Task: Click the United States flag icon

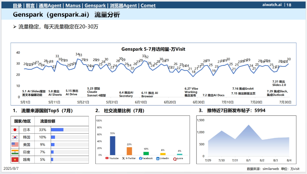Action: coord(15,145)
